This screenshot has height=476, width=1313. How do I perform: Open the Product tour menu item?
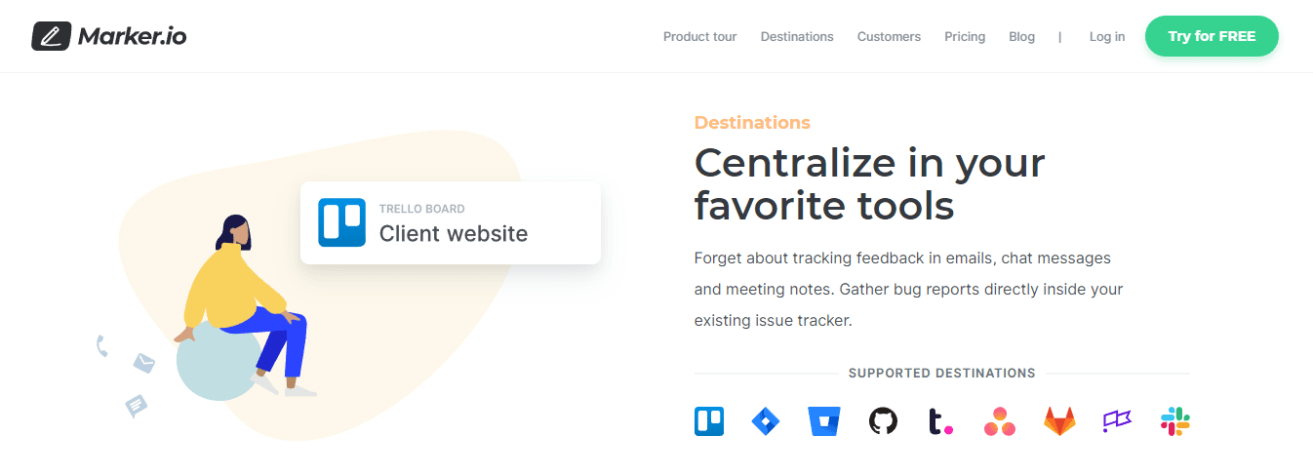(x=699, y=37)
